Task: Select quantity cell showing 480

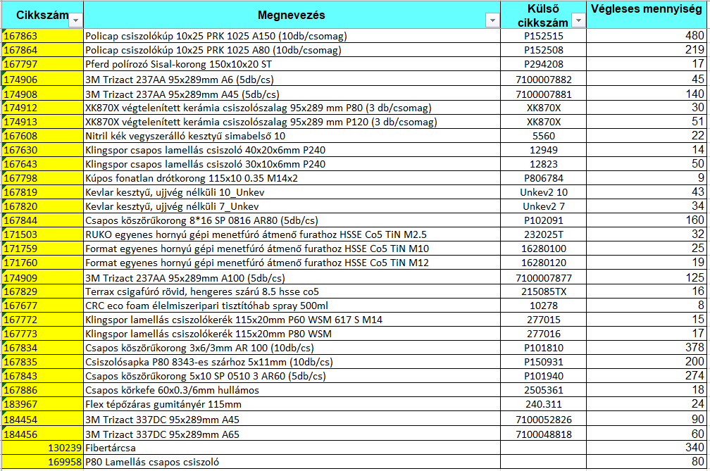Action: [x=647, y=36]
